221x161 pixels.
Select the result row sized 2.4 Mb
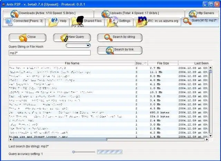click(x=109, y=121)
